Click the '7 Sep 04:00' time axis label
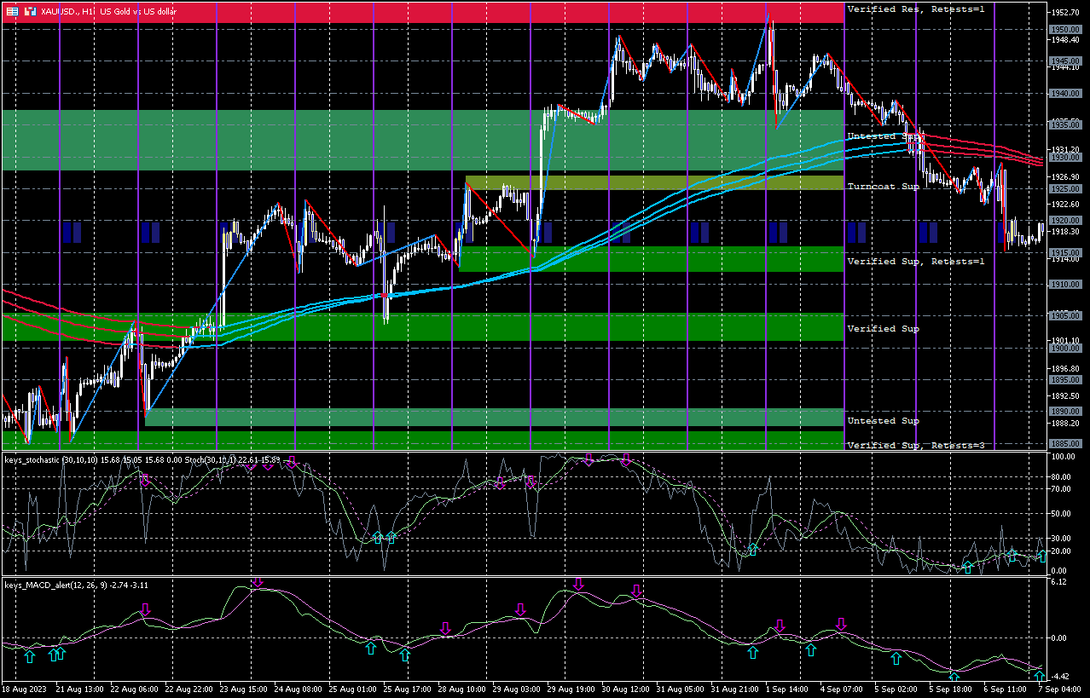1090x698 pixels. click(1058, 689)
